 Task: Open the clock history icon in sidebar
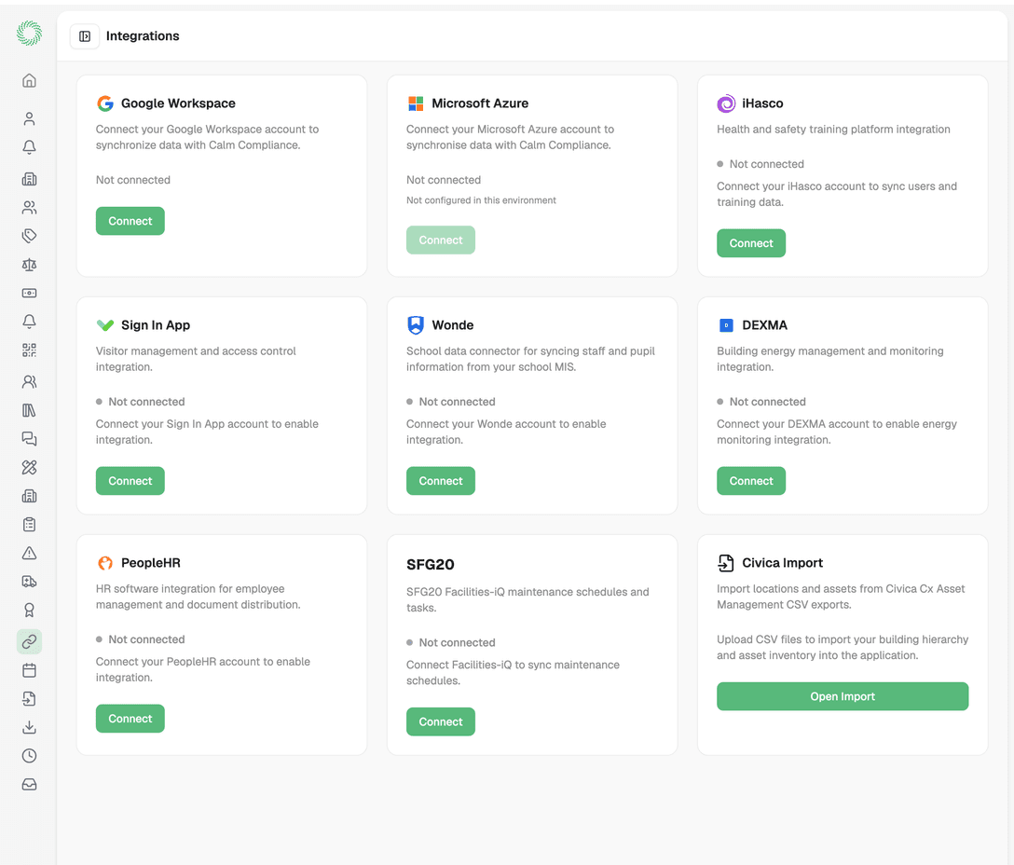(x=29, y=756)
